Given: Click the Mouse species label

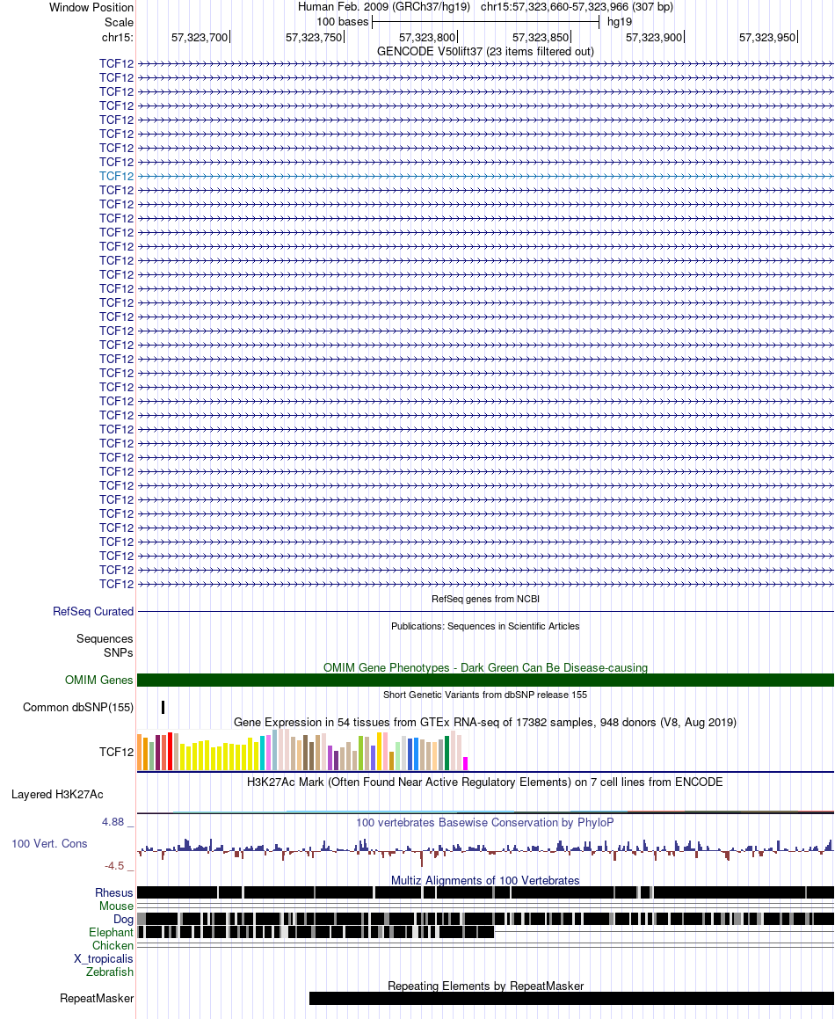Looking at the screenshot, I should tap(116, 906).
